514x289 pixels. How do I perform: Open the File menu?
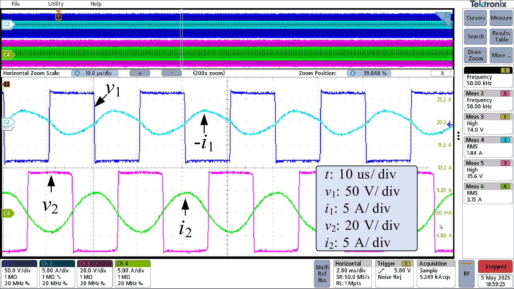pyautogui.click(x=16, y=4)
